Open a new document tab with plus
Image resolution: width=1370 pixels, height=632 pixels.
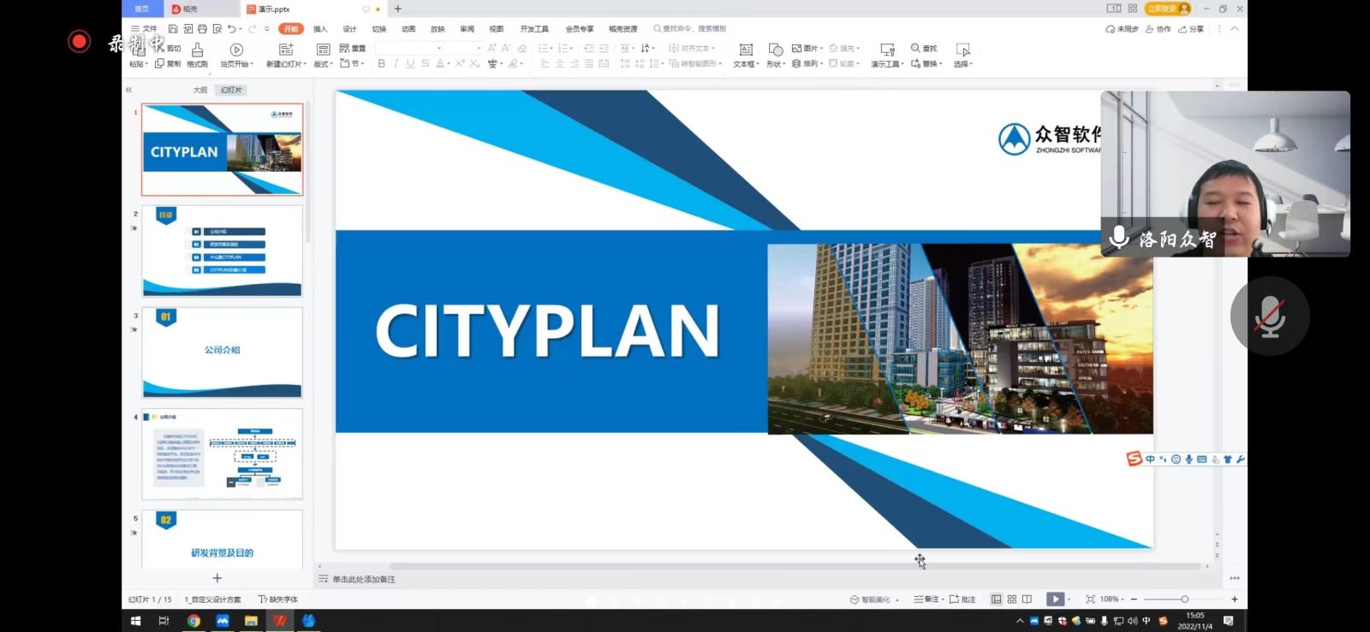click(398, 9)
